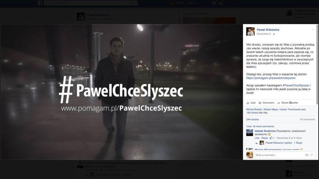Click the post panel's vertical scrollbar
This screenshot has width=319, height=179.
coord(317,65)
